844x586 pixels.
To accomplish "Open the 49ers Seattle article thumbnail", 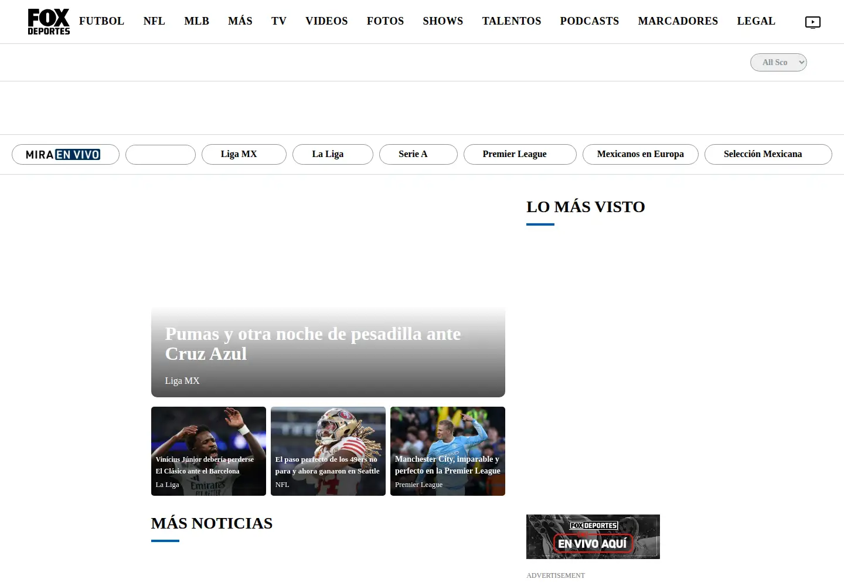I will (x=328, y=451).
